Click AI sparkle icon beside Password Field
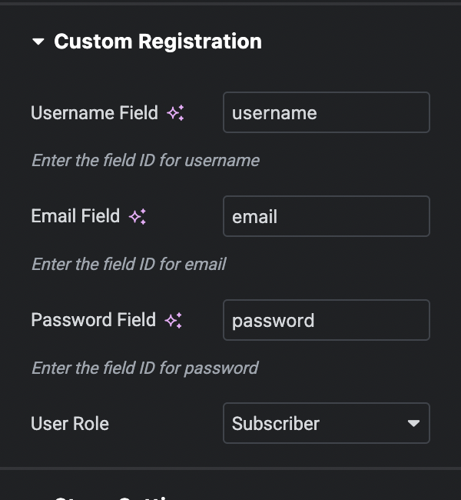Image resolution: width=461 pixels, height=500 pixels. tap(174, 321)
